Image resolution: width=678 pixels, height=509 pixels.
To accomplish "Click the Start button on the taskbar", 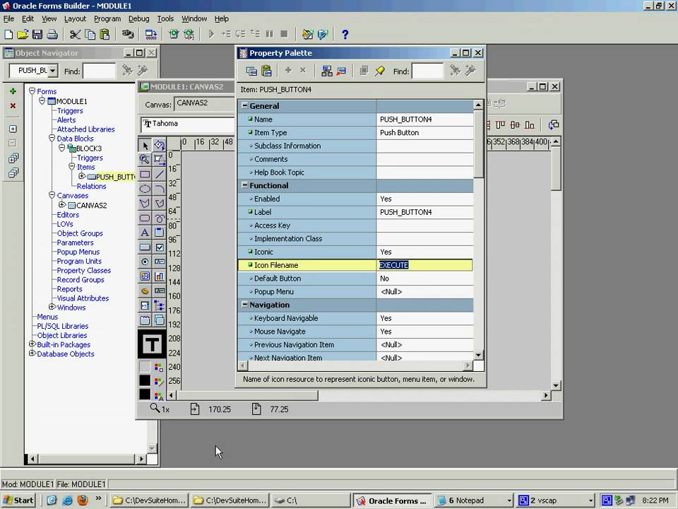I will pos(18,501).
